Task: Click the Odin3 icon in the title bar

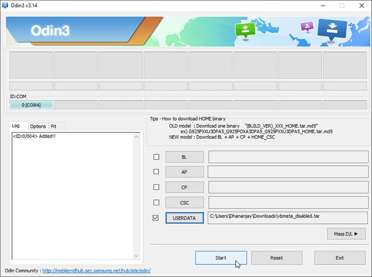Action: click(6, 6)
